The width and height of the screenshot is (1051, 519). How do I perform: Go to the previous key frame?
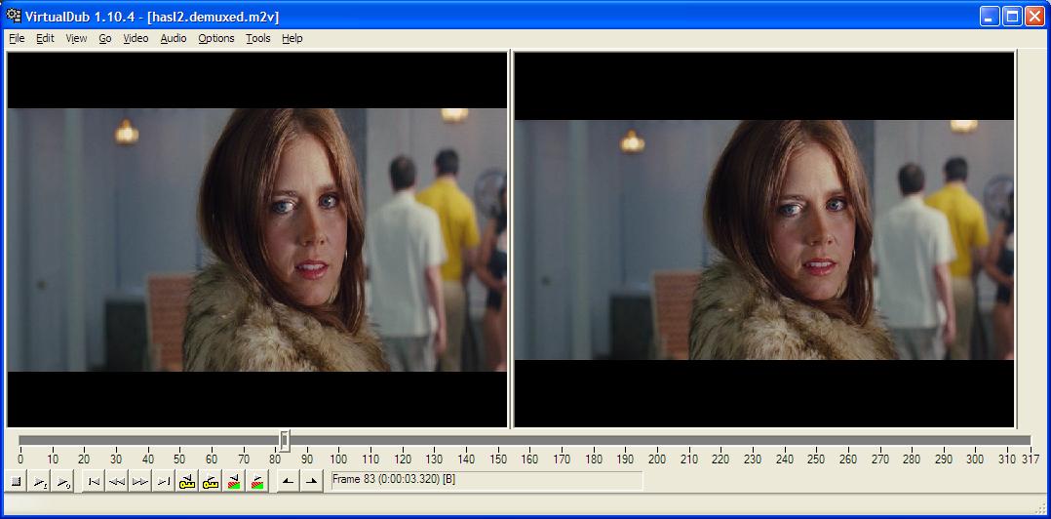click(x=186, y=482)
